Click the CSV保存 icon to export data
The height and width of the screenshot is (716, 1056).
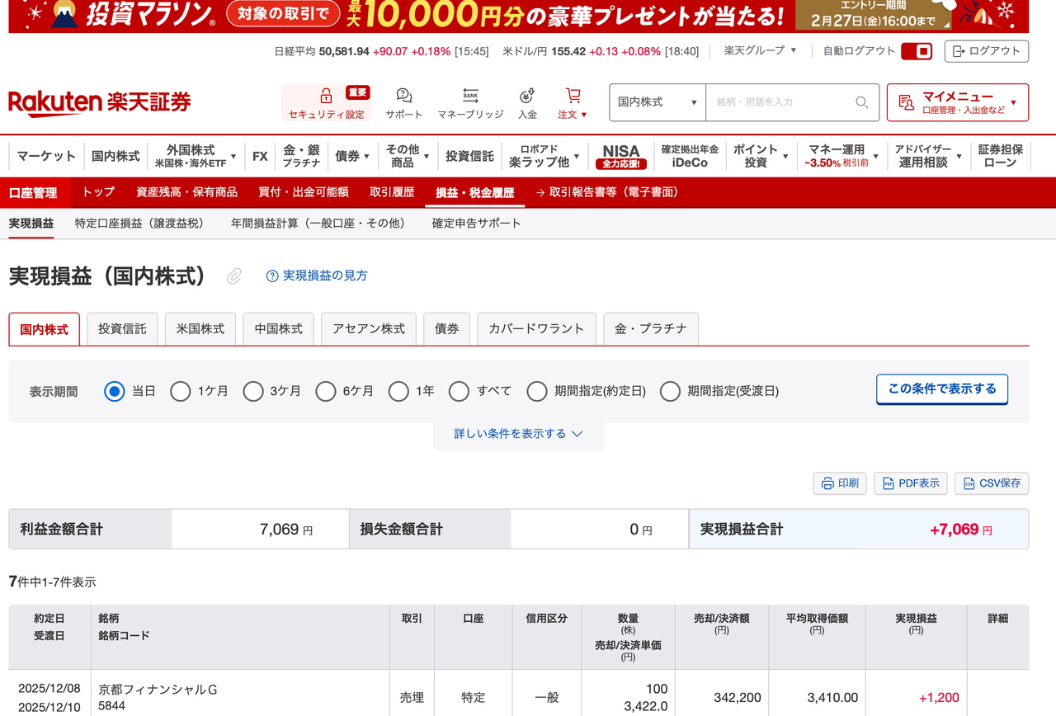pyautogui.click(x=991, y=483)
